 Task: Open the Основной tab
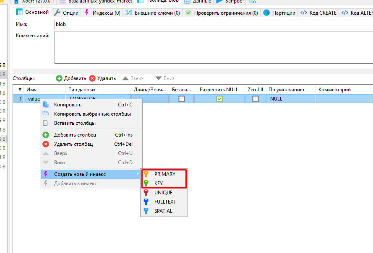click(32, 12)
